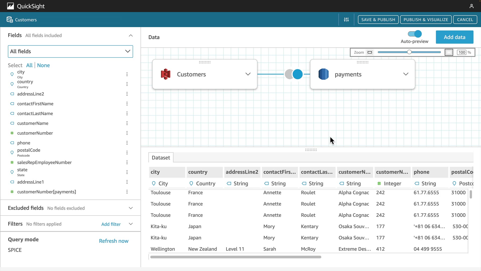
Task: Select the Dataset tab
Action: [161, 158]
